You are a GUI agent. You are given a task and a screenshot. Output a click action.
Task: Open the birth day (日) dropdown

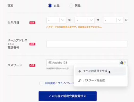[113, 20]
